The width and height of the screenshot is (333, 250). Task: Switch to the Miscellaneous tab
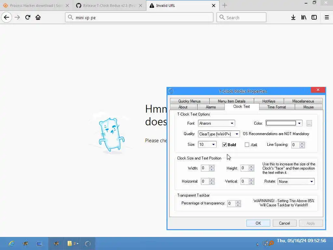point(303,101)
